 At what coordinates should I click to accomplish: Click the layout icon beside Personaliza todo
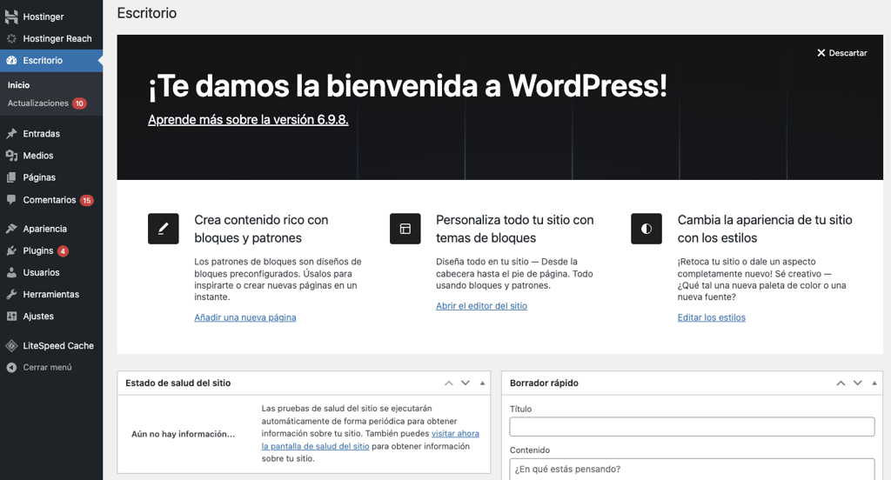405,229
